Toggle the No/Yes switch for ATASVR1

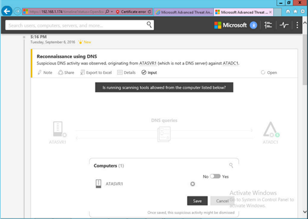pos(215,176)
